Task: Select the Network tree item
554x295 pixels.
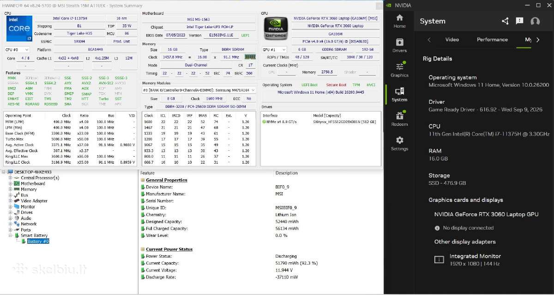Action: pyautogui.click(x=29, y=224)
